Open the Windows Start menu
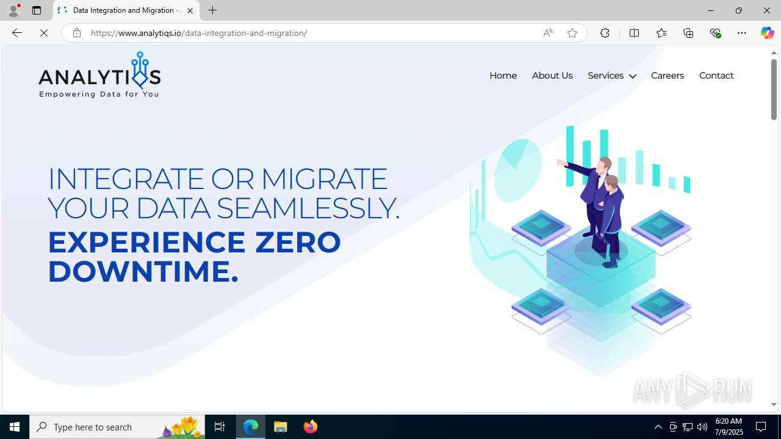 tap(15, 427)
